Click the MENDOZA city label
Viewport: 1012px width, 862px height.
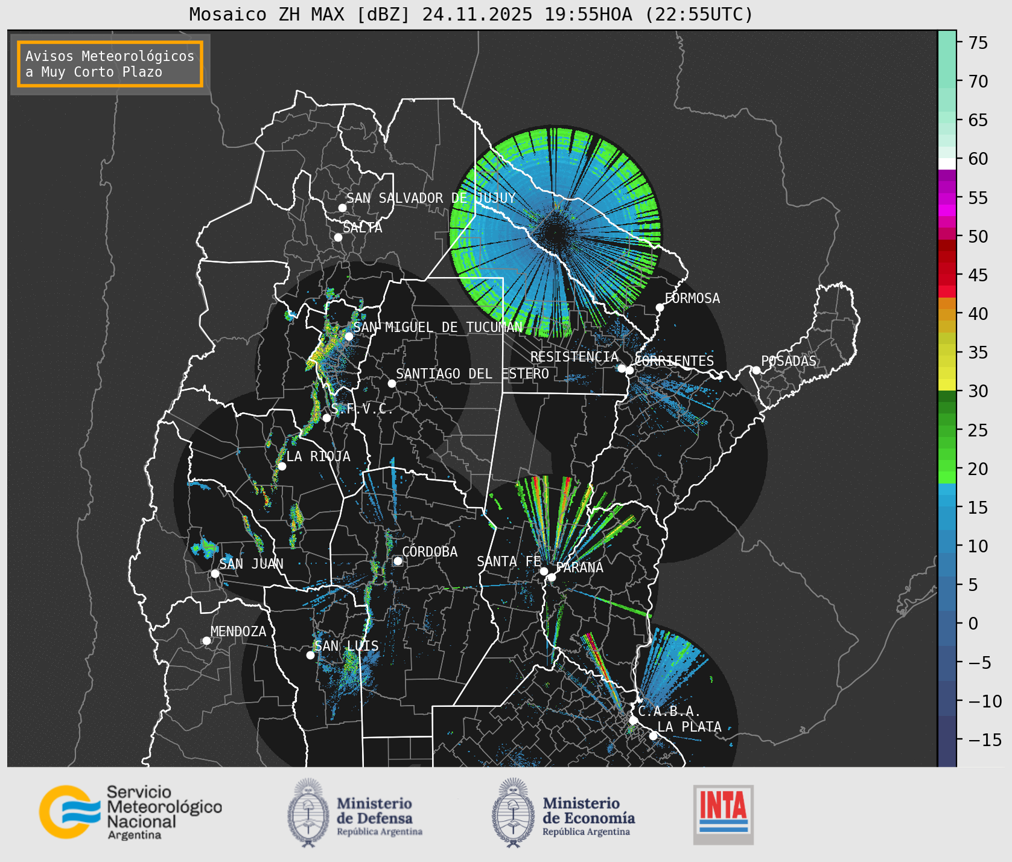(238, 631)
